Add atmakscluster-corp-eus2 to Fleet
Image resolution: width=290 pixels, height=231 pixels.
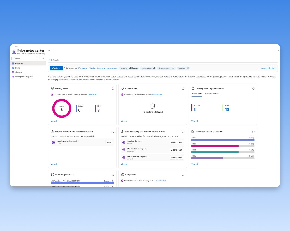(176, 157)
